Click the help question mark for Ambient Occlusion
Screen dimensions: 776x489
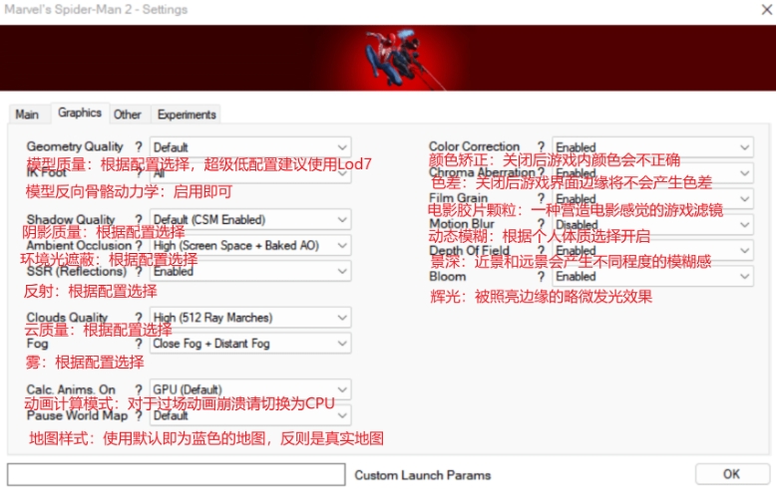click(139, 245)
